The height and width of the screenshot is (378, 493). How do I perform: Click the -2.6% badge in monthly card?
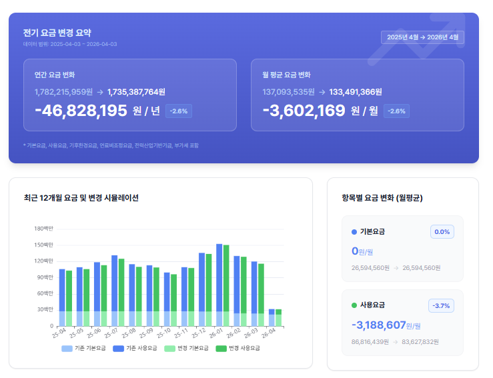[396, 111]
